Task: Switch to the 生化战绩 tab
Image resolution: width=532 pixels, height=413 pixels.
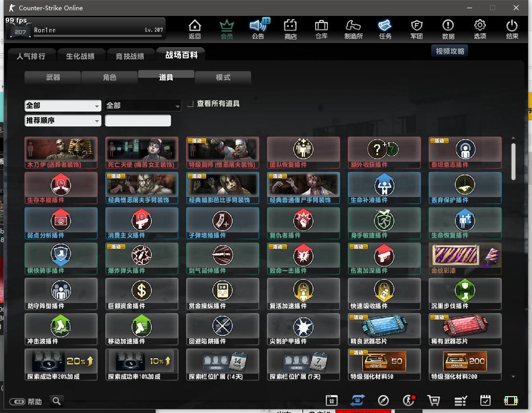Action: tap(80, 56)
